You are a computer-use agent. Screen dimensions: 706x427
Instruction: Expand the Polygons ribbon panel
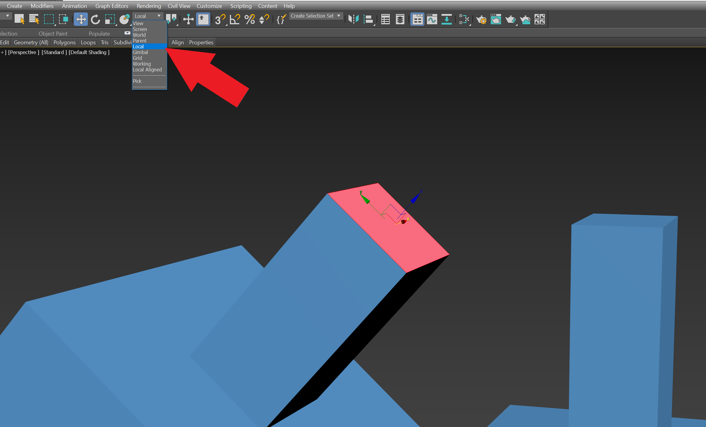click(x=64, y=42)
